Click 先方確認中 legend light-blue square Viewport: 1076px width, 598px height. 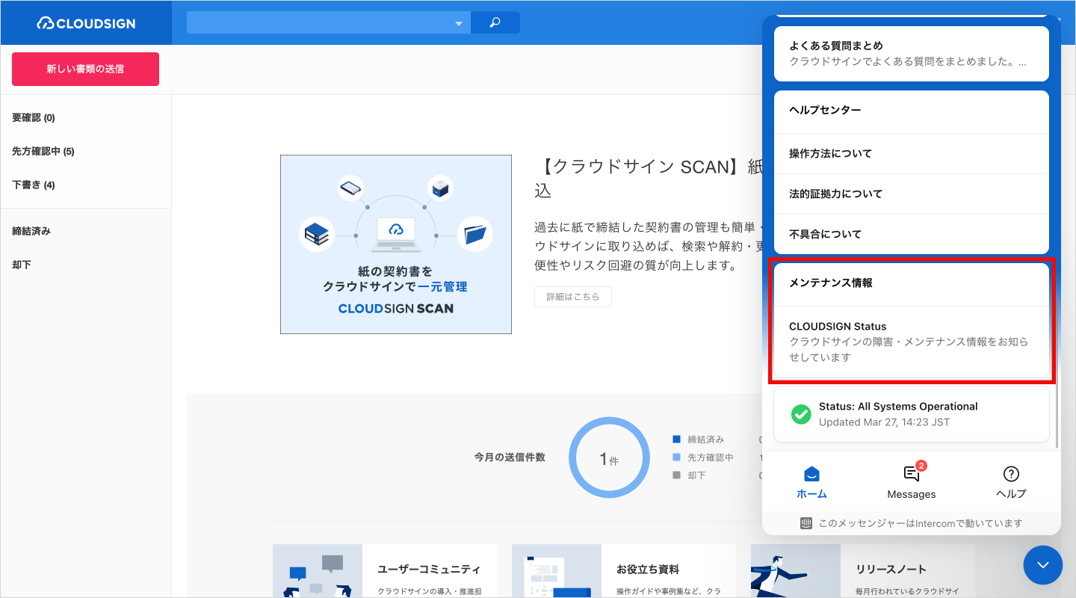pyautogui.click(x=676, y=457)
